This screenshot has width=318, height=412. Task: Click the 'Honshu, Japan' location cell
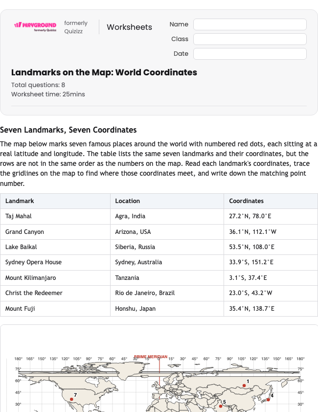[167, 308]
